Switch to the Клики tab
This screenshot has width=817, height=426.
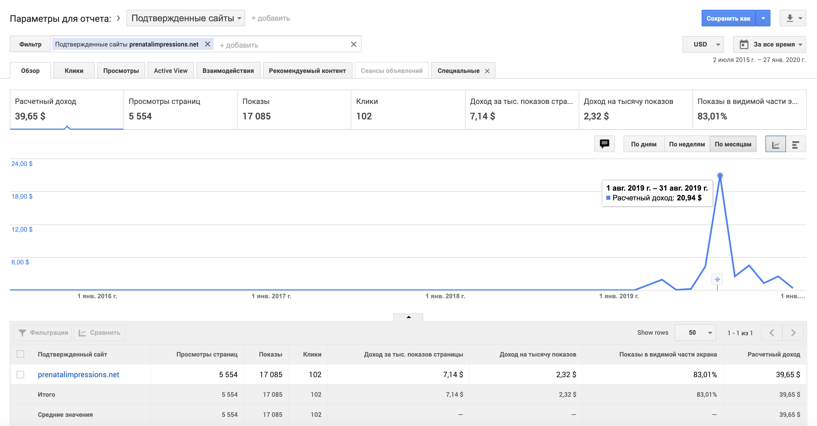(x=74, y=71)
